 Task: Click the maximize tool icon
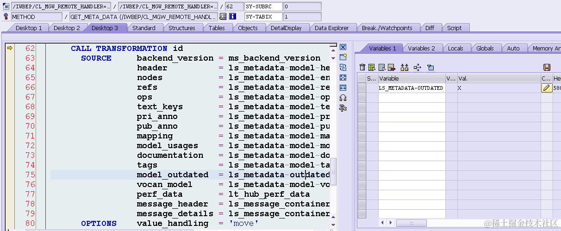coord(343,78)
